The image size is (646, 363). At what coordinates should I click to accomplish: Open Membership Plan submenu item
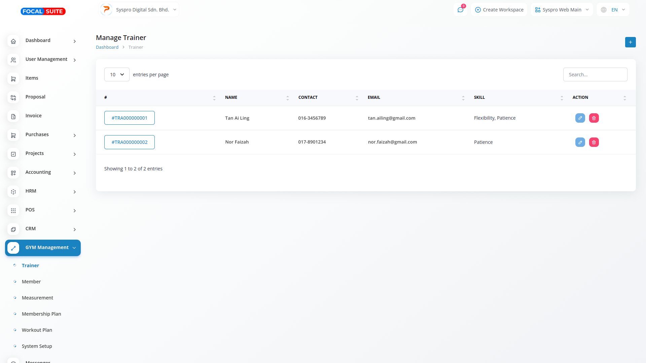[41, 314]
